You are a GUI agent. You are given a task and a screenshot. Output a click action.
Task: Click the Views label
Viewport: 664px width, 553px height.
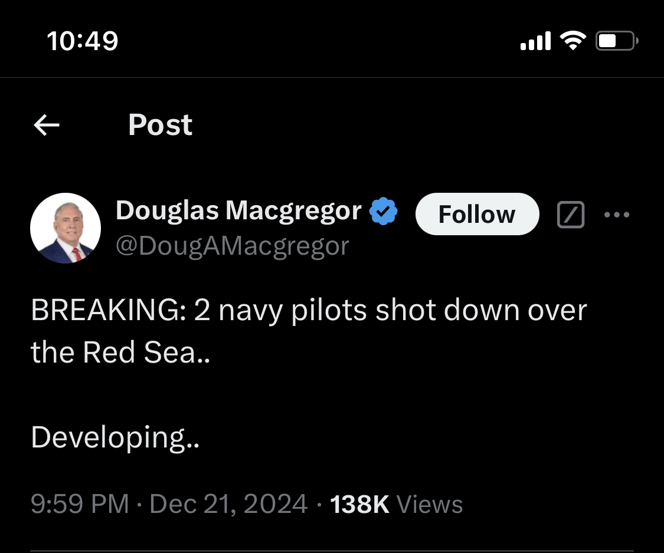coord(430,505)
